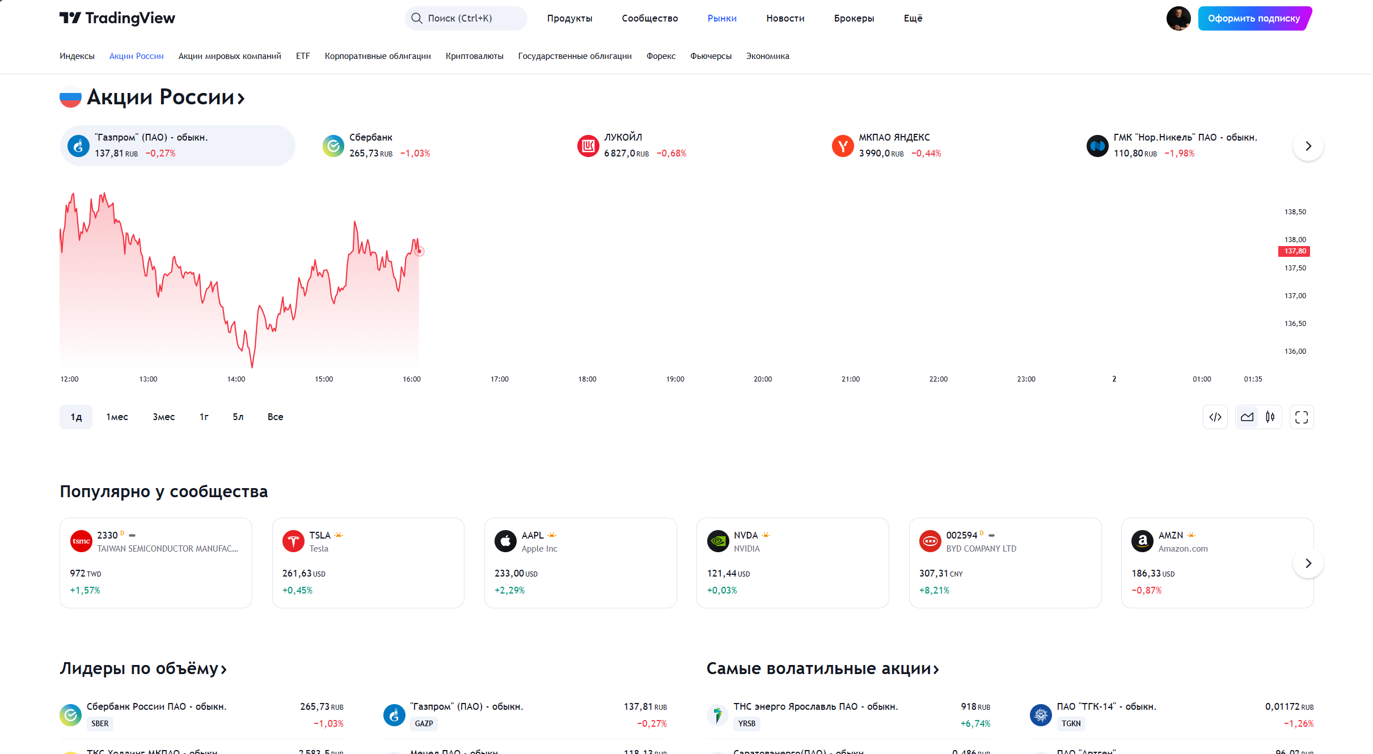Open the Ещё menu
The image size is (1373, 754).
tap(913, 18)
